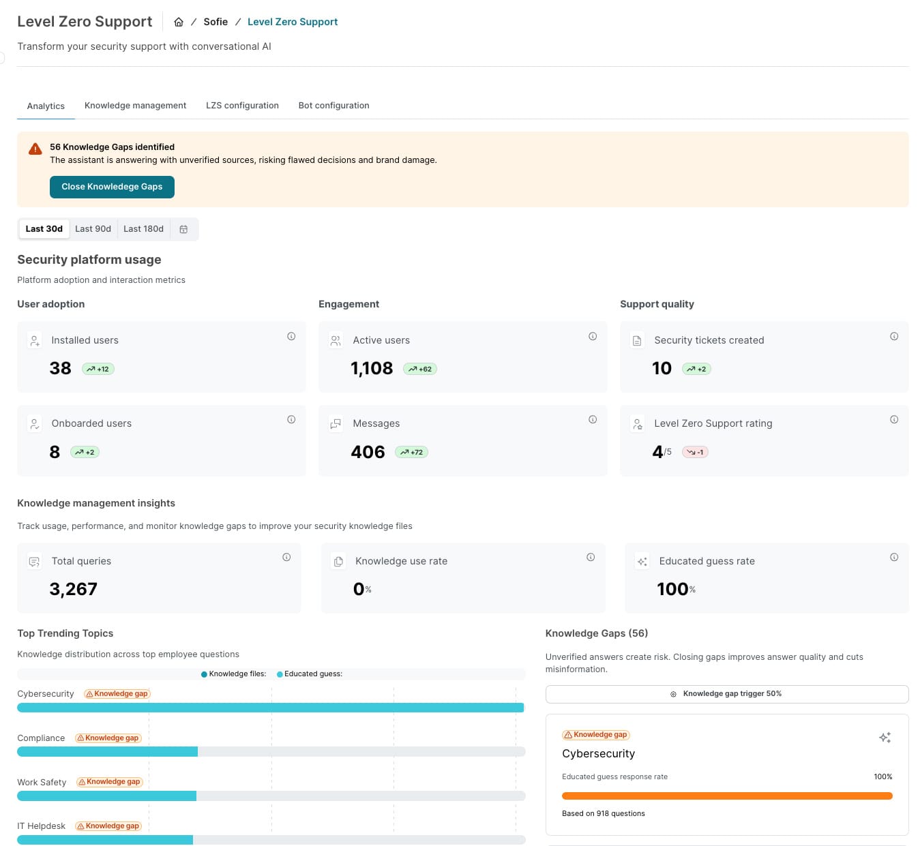
Task: Toggle Educated guess legend entry
Action: click(310, 674)
